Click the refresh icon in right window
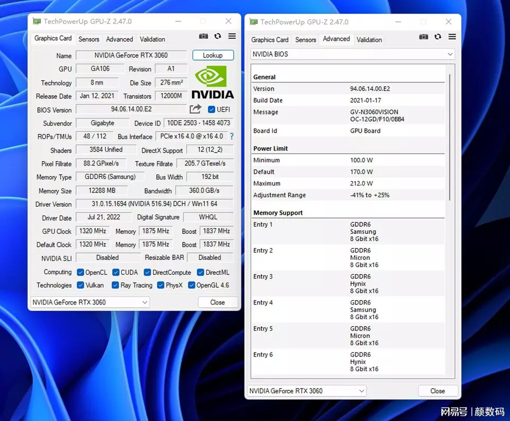The width and height of the screenshot is (510, 421). point(438,37)
